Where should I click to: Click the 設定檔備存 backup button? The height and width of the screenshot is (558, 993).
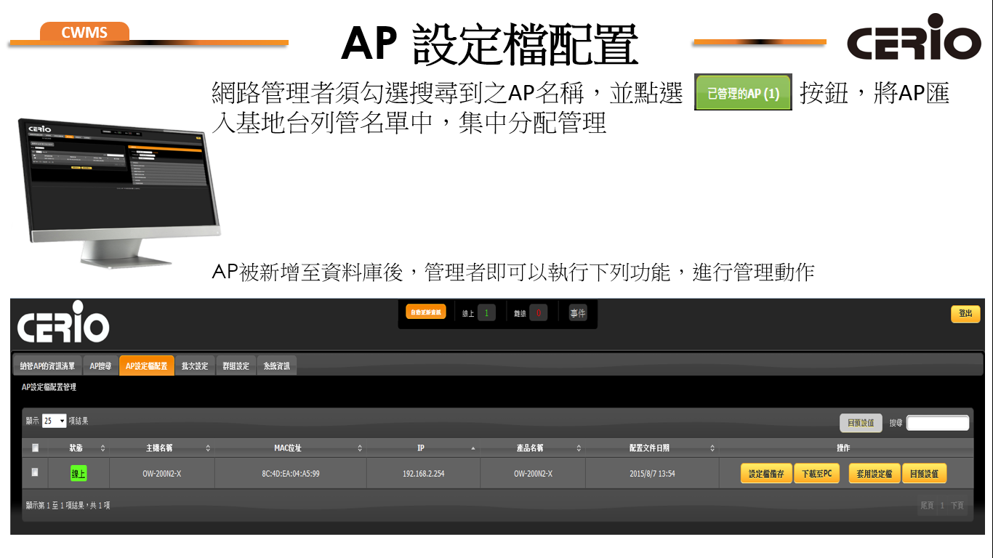(x=766, y=474)
